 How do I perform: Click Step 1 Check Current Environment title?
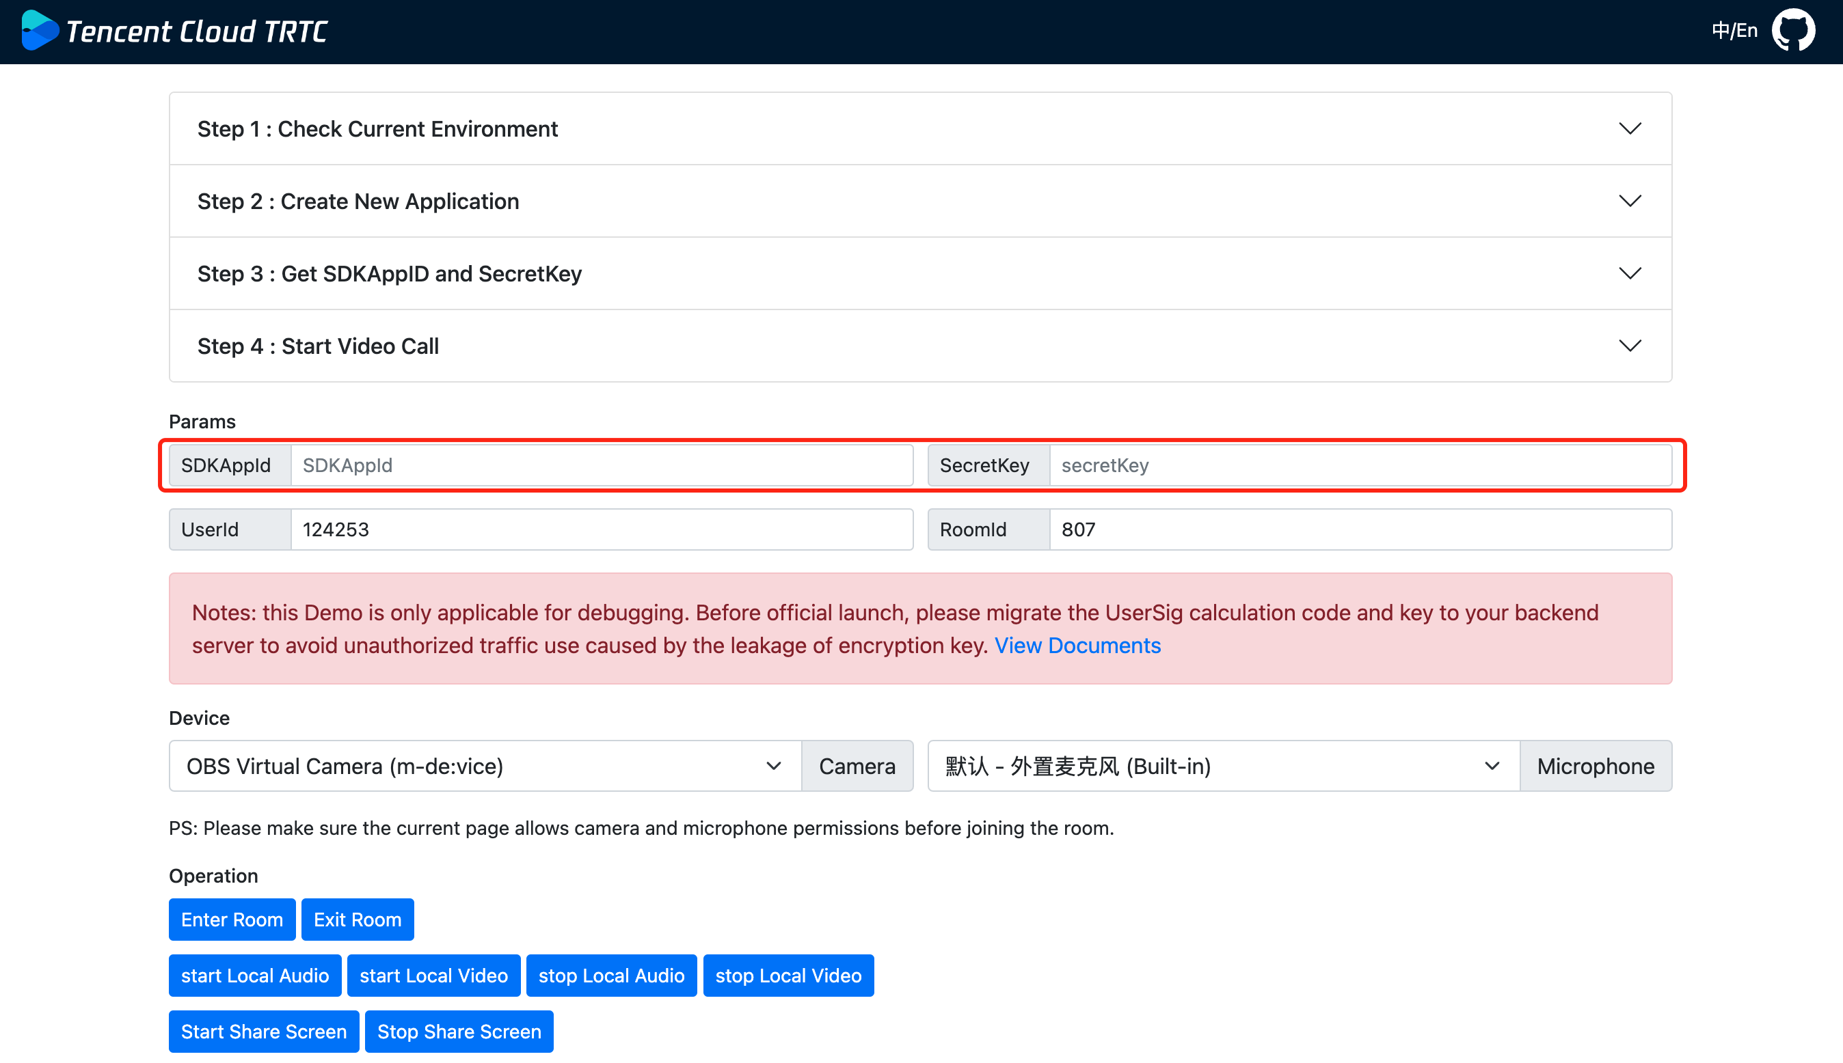click(377, 128)
